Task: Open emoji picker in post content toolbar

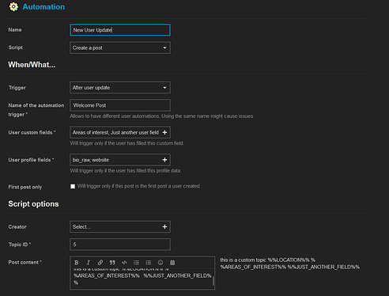Action: click(x=161, y=263)
